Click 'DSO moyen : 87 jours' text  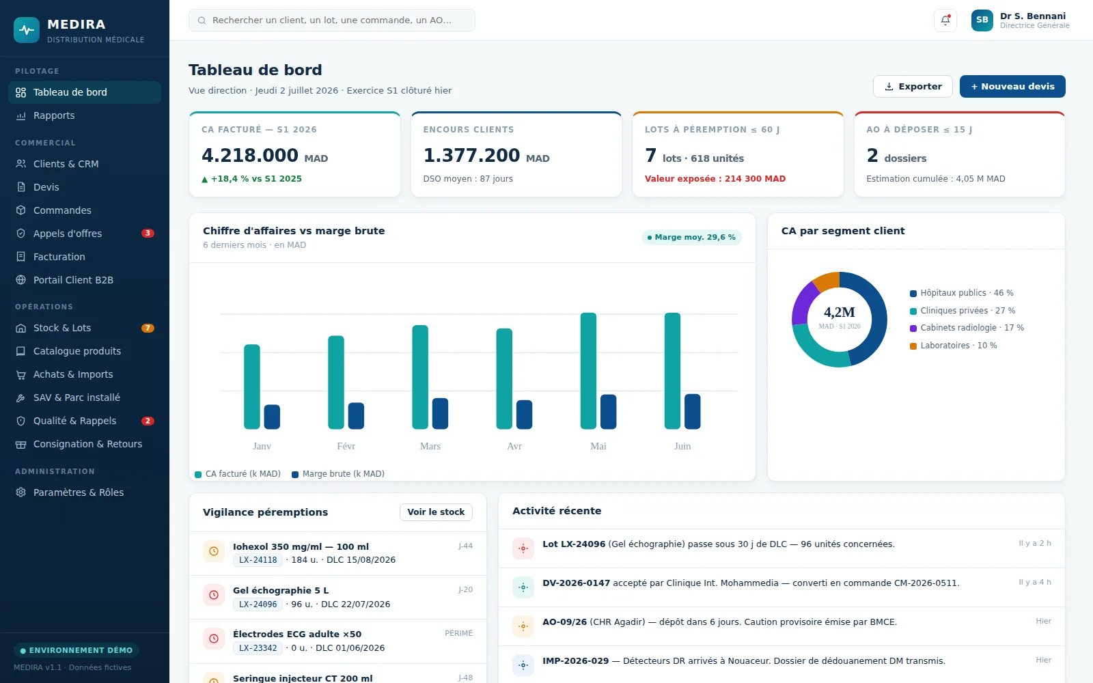coord(468,179)
